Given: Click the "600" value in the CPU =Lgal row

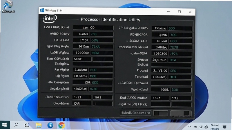Looking at the screenshot, I should (180, 28).
